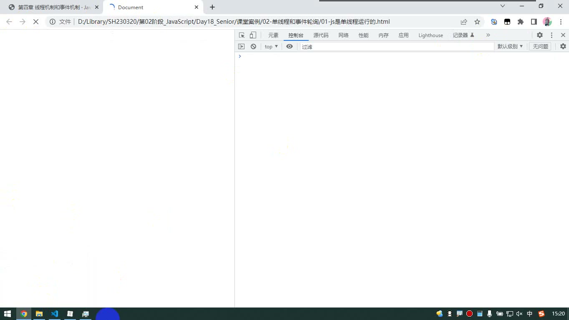Open the 默认级别 log level dropdown
This screenshot has width=569, height=320.
point(510,47)
